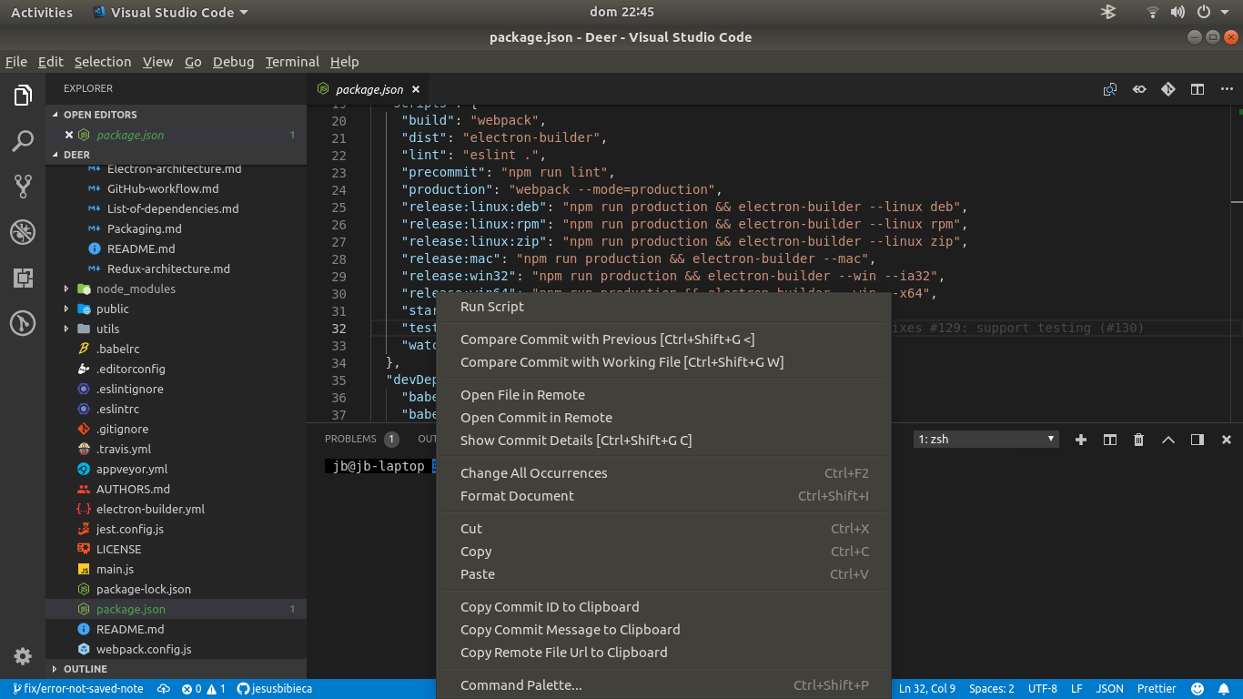Viewport: 1243px width, 699px height.
Task: Open the notifications bell in status bar
Action: (x=1225, y=689)
